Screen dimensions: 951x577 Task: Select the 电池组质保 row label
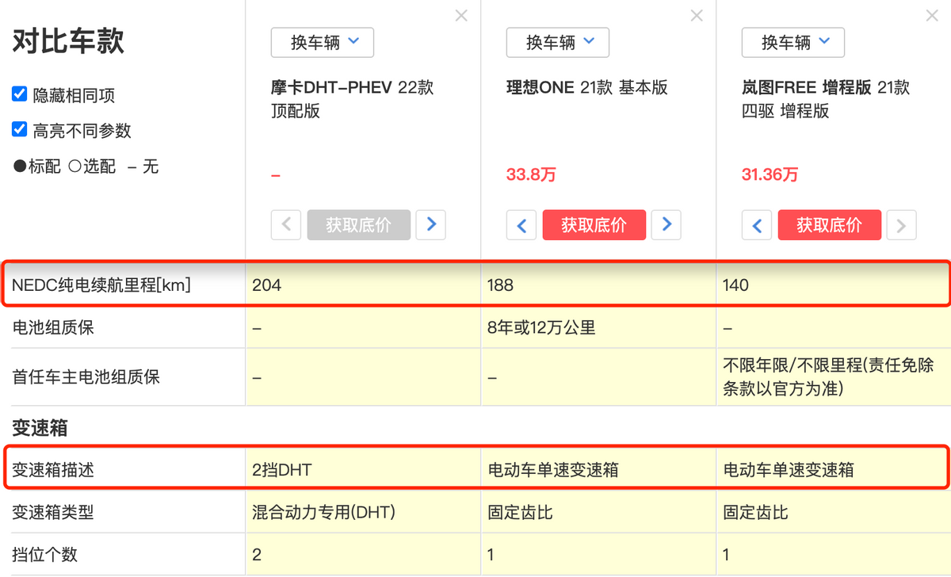[53, 327]
